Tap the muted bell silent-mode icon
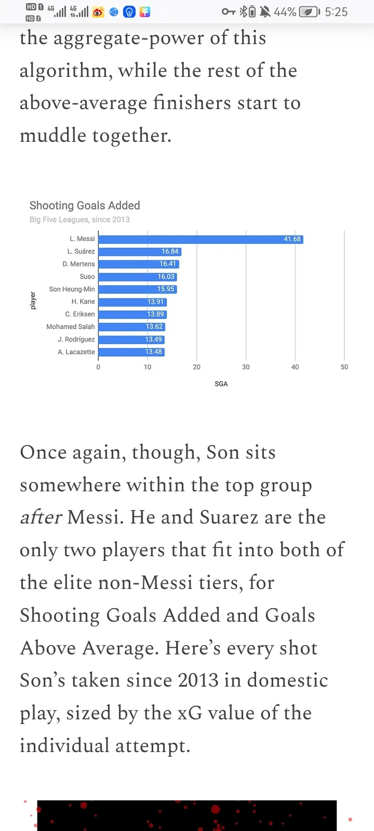This screenshot has height=831, width=374. (265, 11)
